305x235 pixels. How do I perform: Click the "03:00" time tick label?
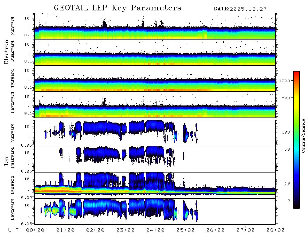click(x=126, y=230)
